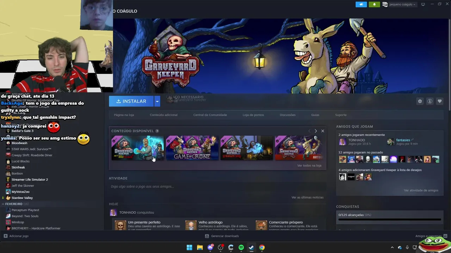451x253 pixels.
Task: Open fantasies friend avatar
Action: tap(390, 142)
